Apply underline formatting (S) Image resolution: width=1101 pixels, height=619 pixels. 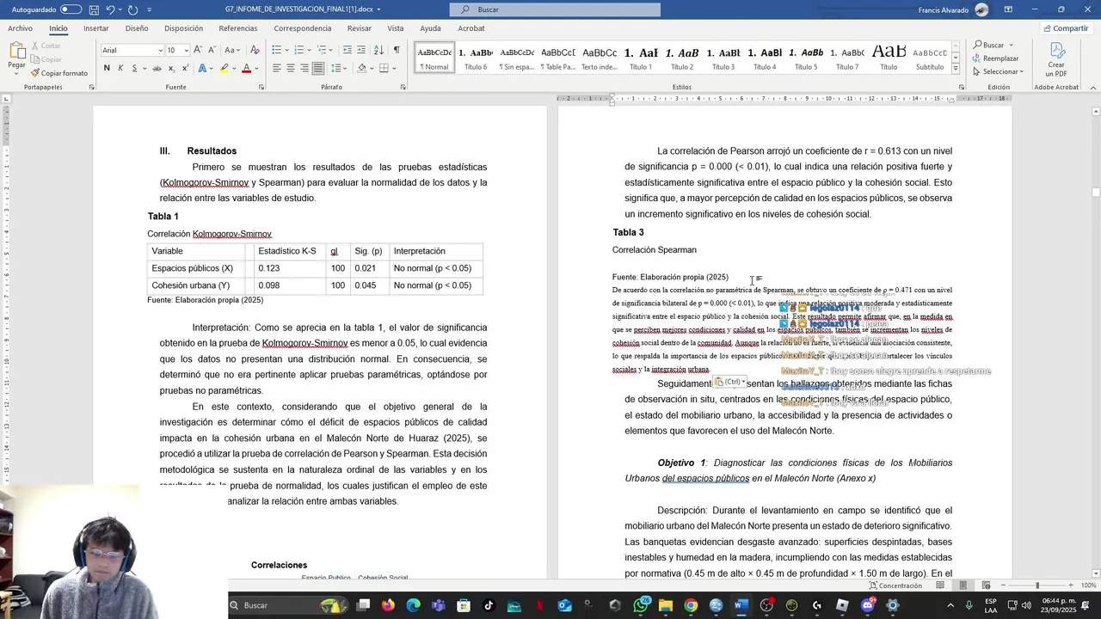[x=134, y=68]
